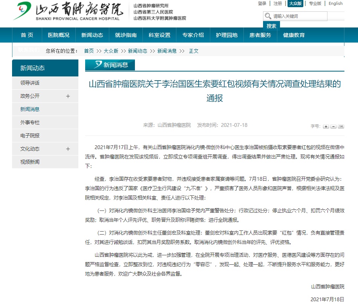
Task: Switch language to English
Action: (x=335, y=3)
